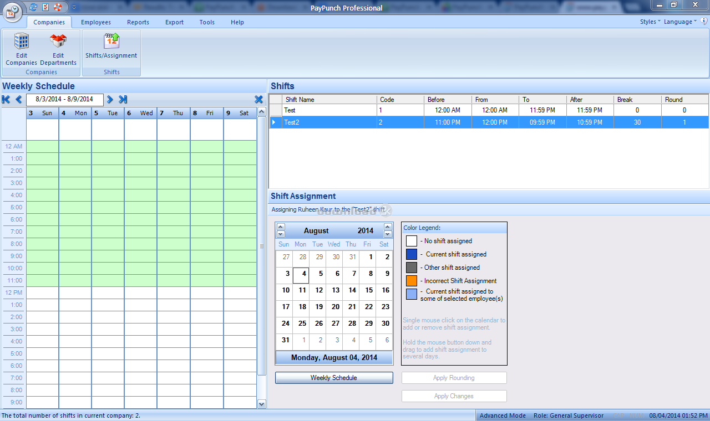Viewport: 710px width, 421px height.
Task: Select August 15 on the calendar
Action: tap(368, 290)
